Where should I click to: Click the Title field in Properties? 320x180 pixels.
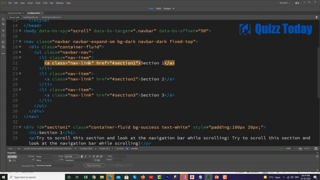(x=119, y=156)
